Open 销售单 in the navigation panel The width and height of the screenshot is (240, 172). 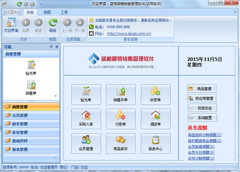pos(31,87)
